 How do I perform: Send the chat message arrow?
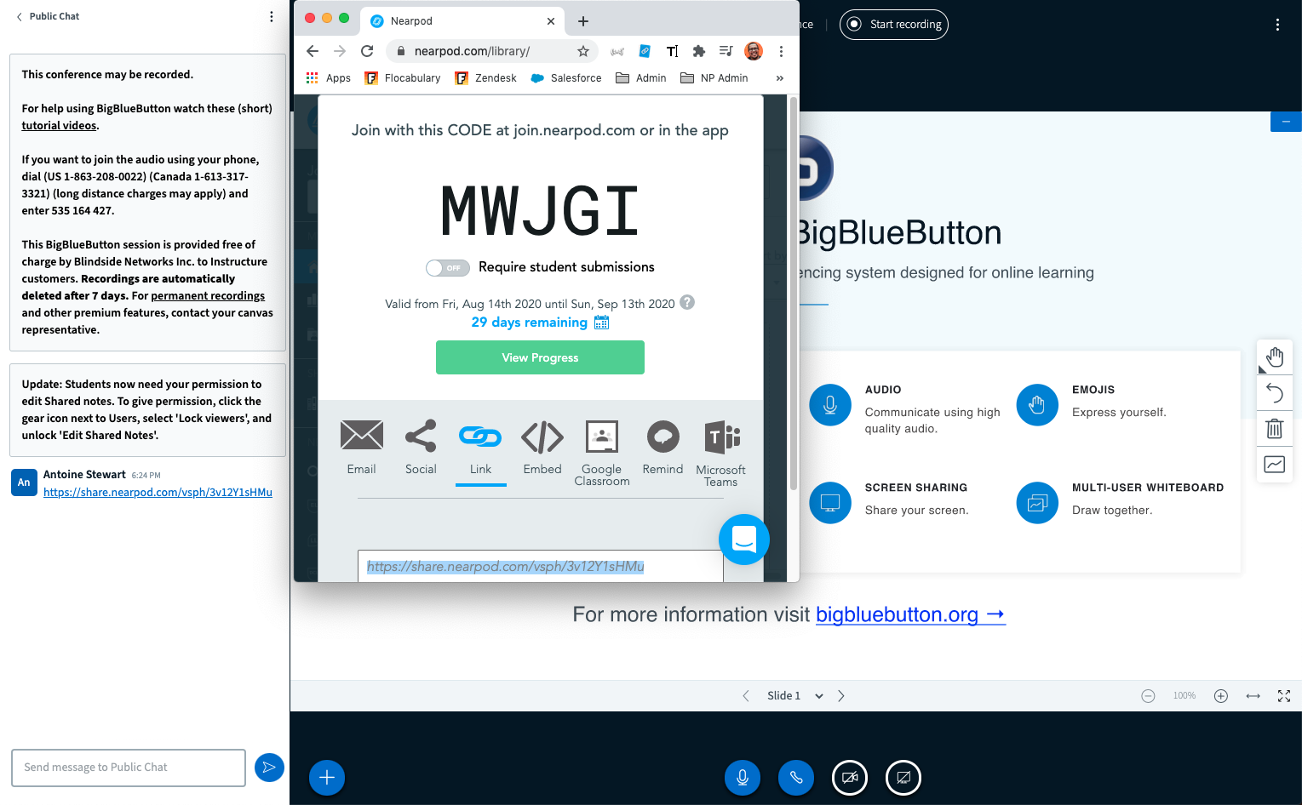[269, 768]
